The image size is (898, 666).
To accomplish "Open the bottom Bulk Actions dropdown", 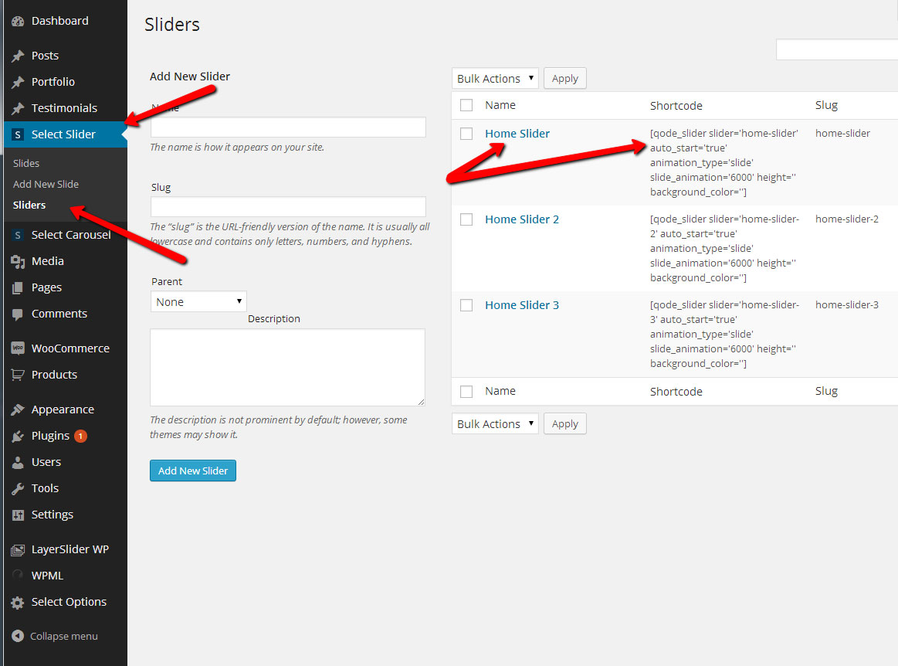I will (x=495, y=424).
